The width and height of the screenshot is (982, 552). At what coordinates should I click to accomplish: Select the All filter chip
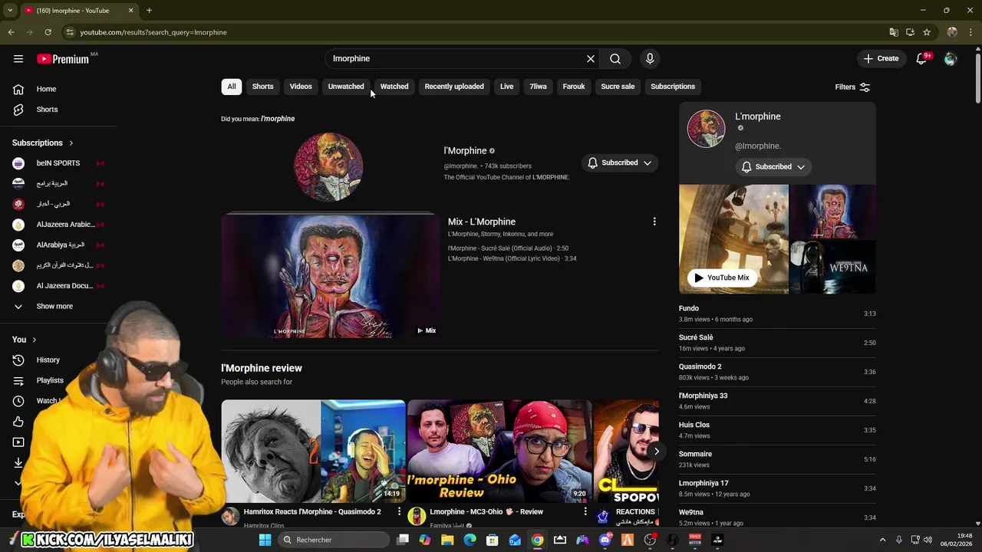click(232, 87)
